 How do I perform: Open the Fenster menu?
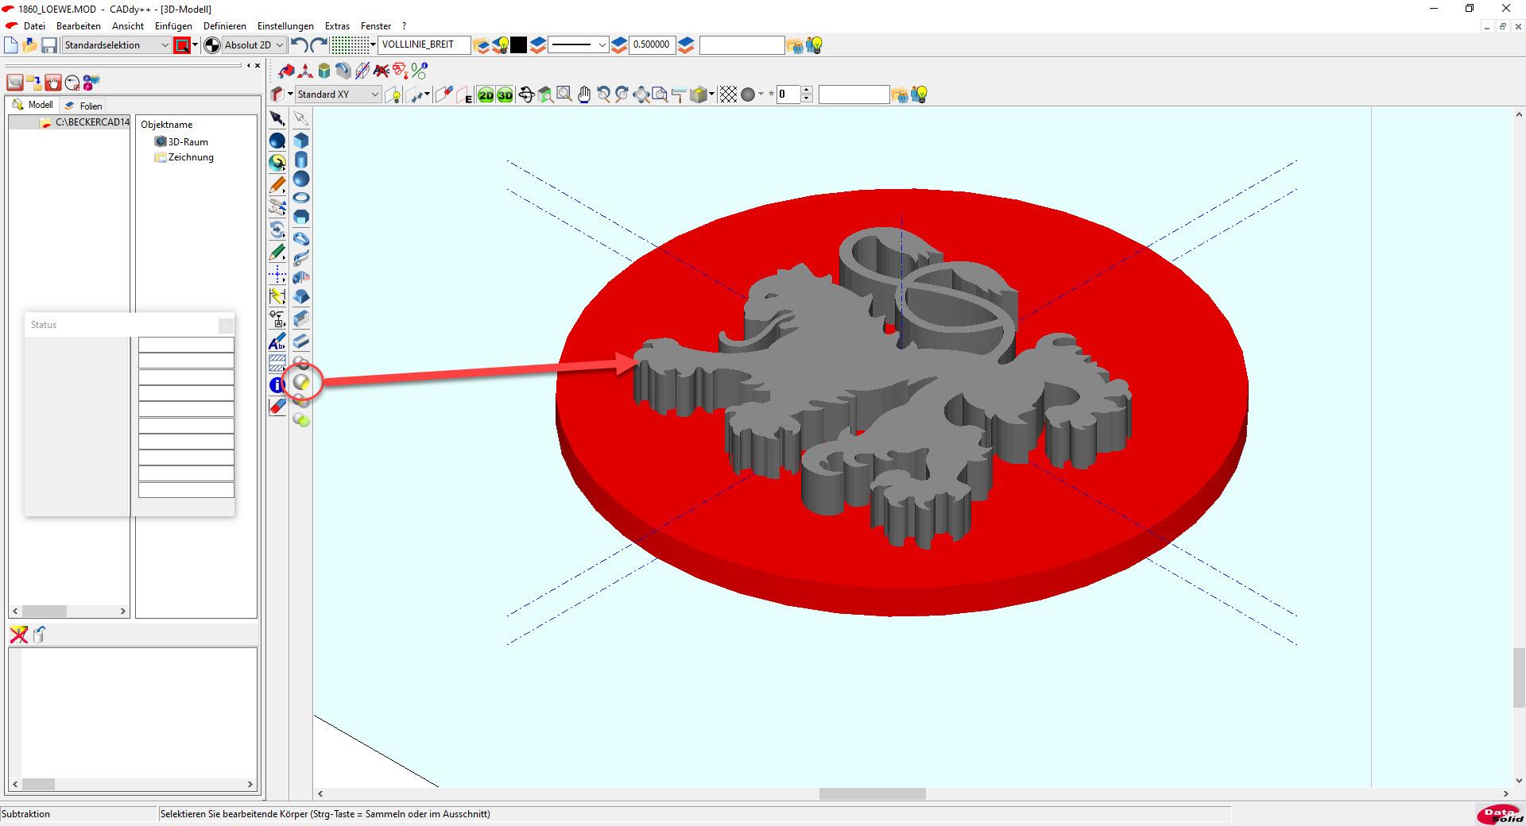376,26
